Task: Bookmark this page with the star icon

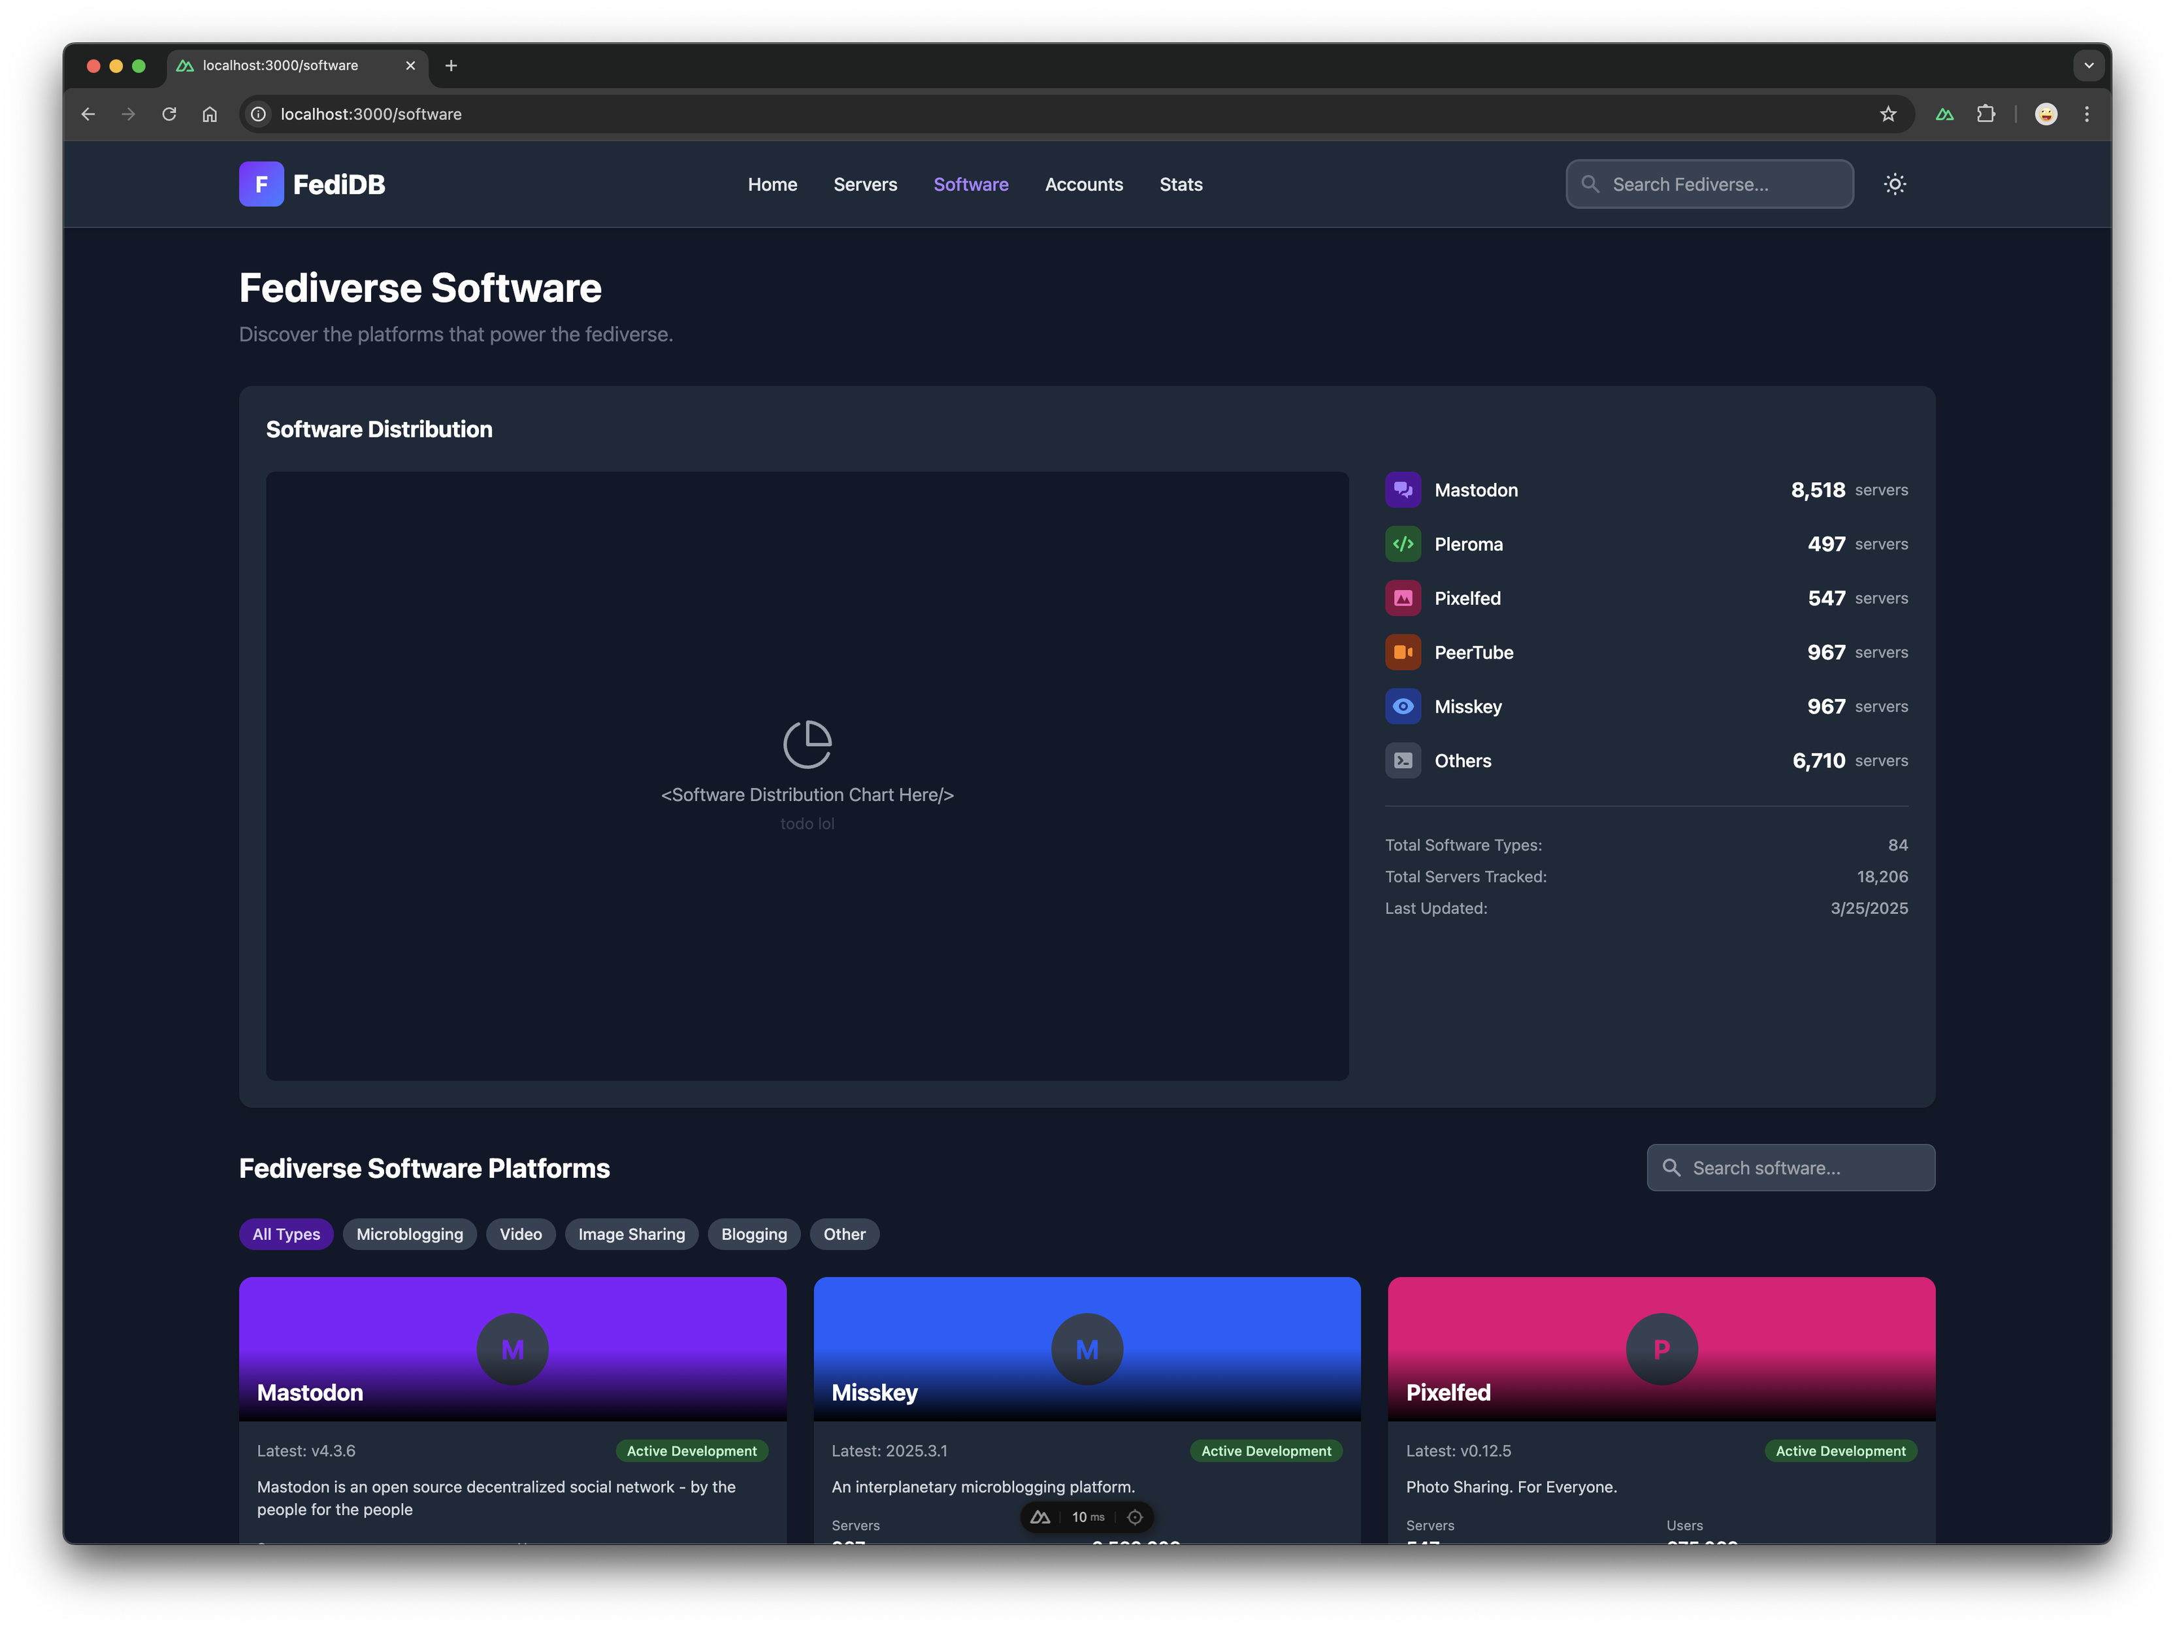Action: click(x=1888, y=114)
